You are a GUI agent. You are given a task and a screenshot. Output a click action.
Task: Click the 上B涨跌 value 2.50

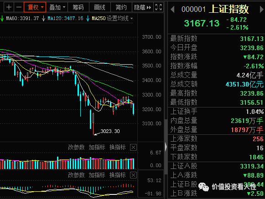point(255,194)
